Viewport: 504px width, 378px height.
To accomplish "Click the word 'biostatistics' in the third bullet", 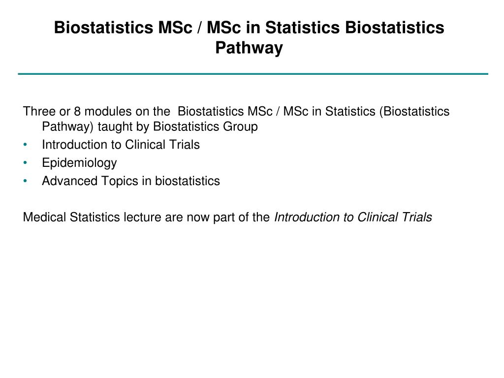I will [188, 181].
